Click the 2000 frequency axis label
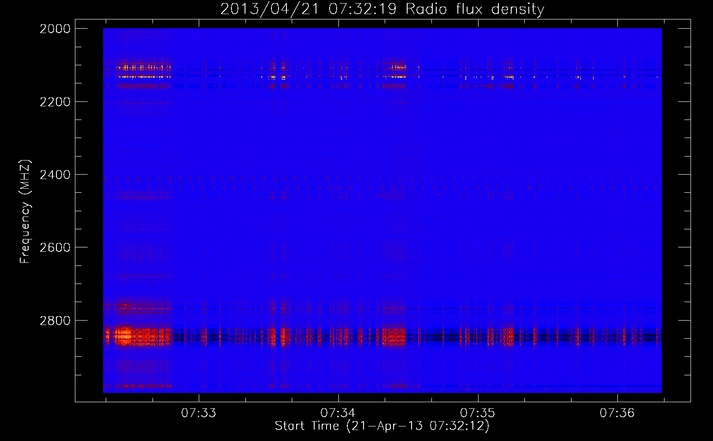The width and height of the screenshot is (713, 441). pyautogui.click(x=55, y=29)
